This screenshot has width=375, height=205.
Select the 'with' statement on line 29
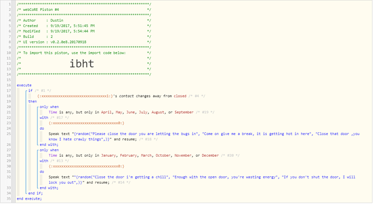[x=44, y=161]
